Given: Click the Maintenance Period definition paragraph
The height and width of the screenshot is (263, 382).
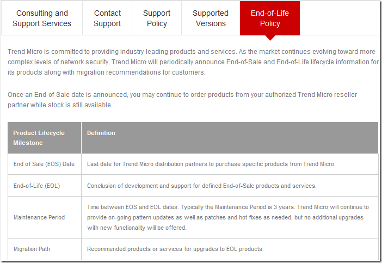Looking at the screenshot, I should pos(228,217).
